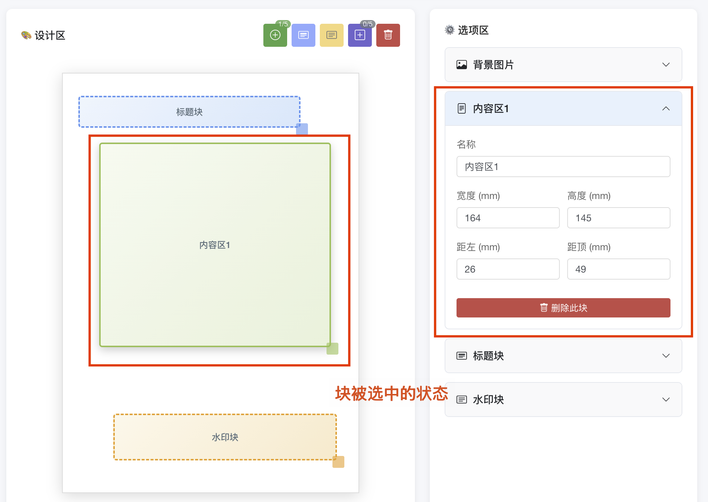Click the 0/5 counter badge
Screen dimensions: 708x502
click(x=368, y=24)
